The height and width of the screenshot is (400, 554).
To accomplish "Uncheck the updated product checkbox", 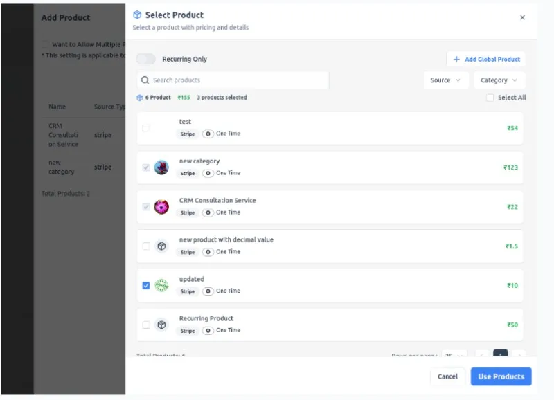I will pyautogui.click(x=146, y=285).
